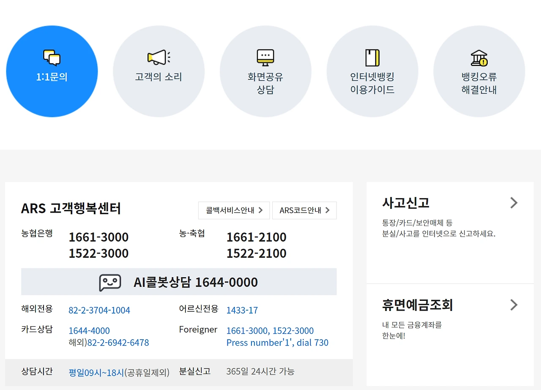The height and width of the screenshot is (390, 541).
Task: Open the 1:1문의 circle button
Action: click(x=52, y=71)
